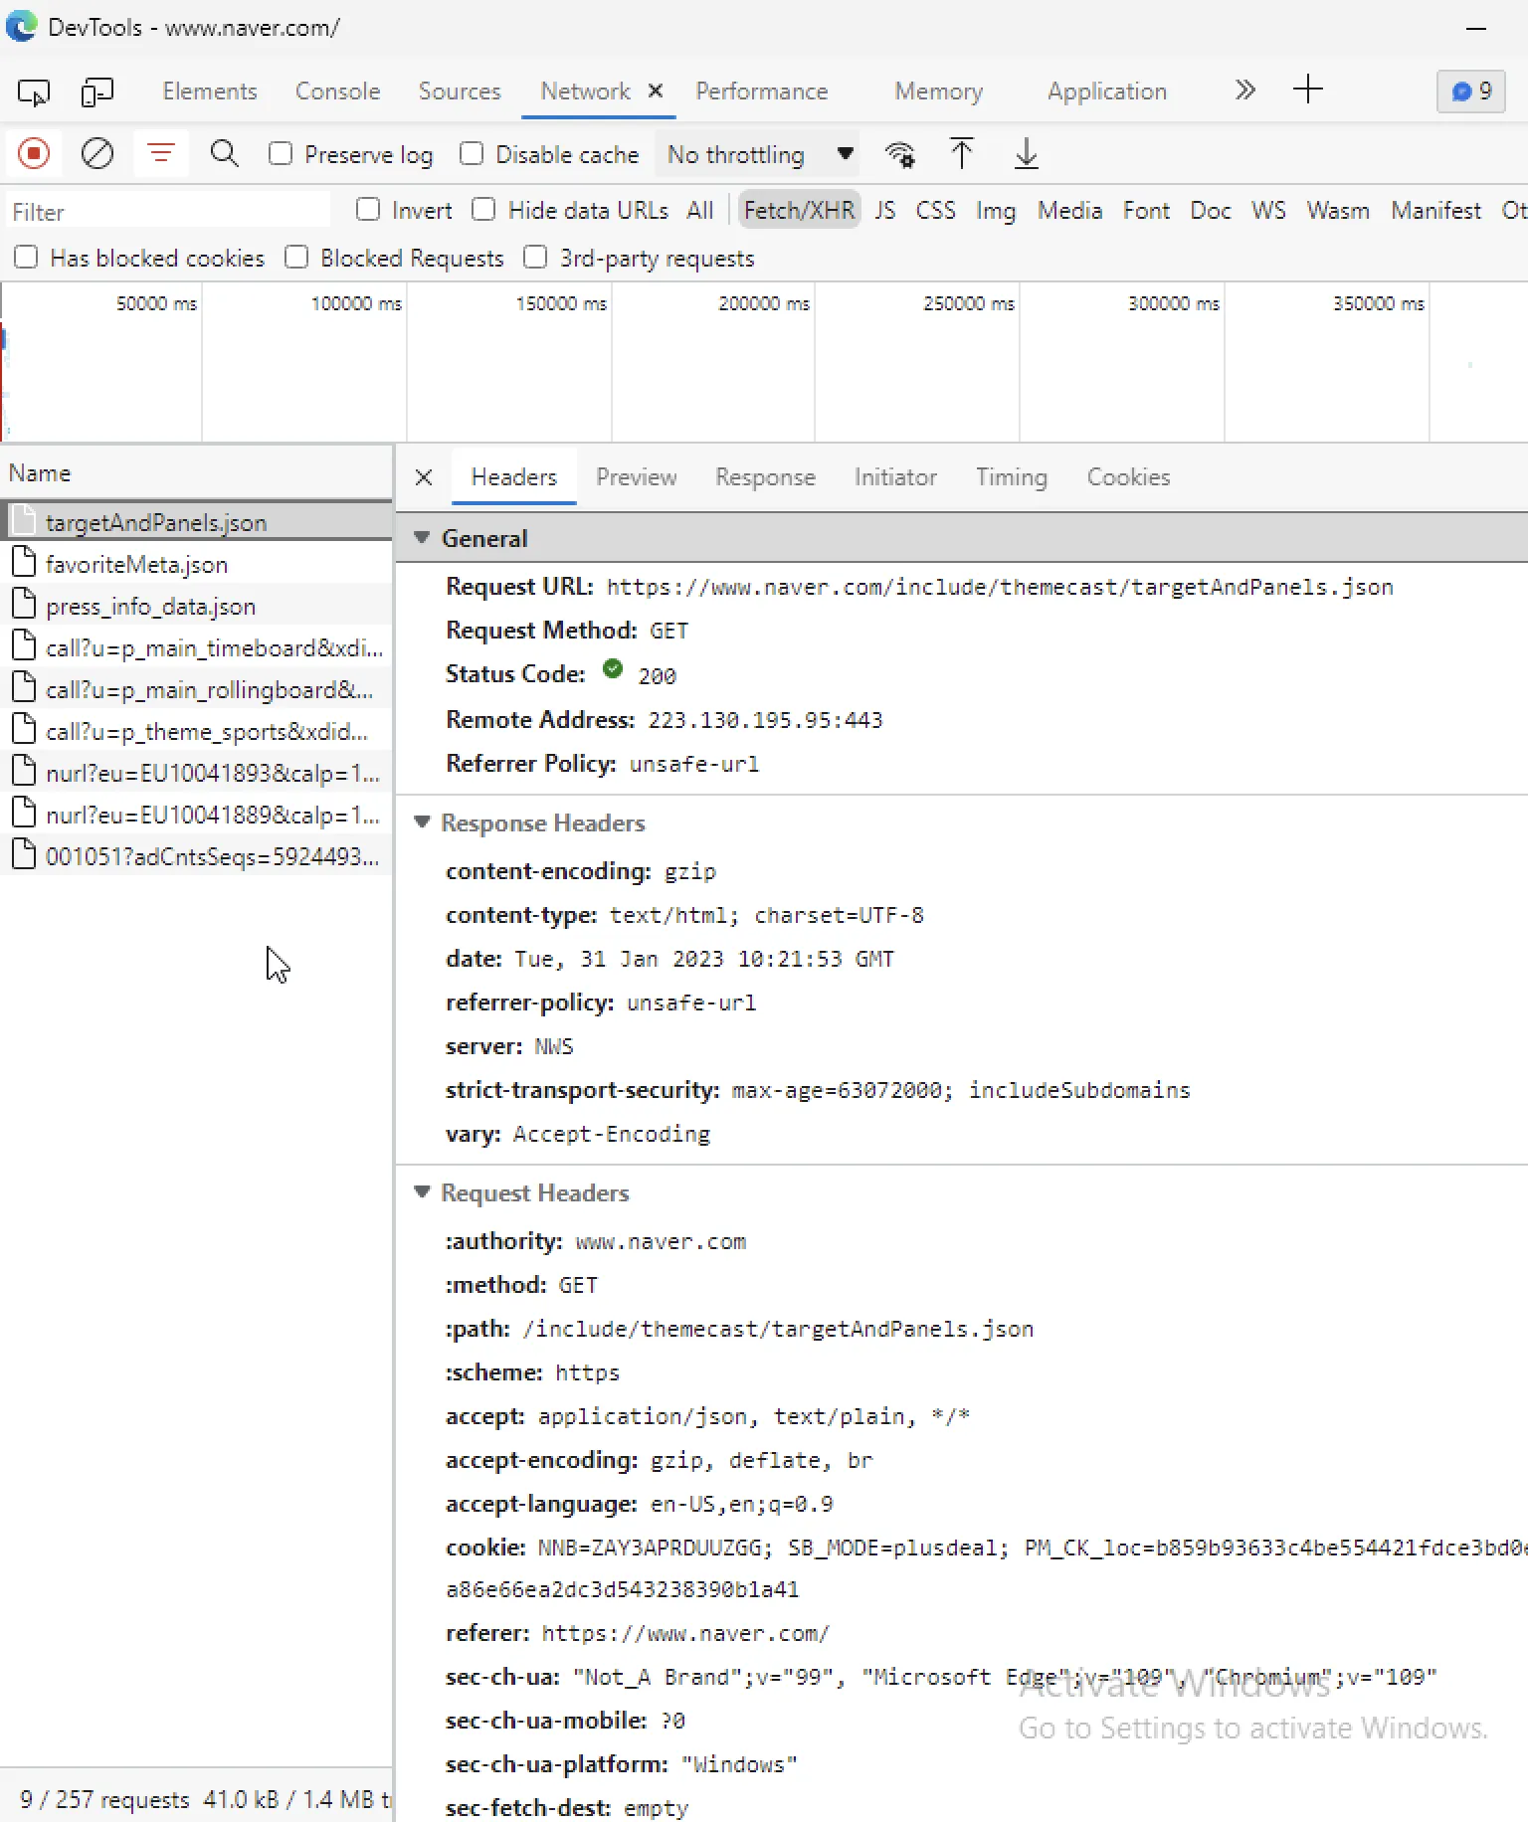1528x1822 pixels.
Task: Open the Cookies detail tab
Action: click(x=1128, y=477)
